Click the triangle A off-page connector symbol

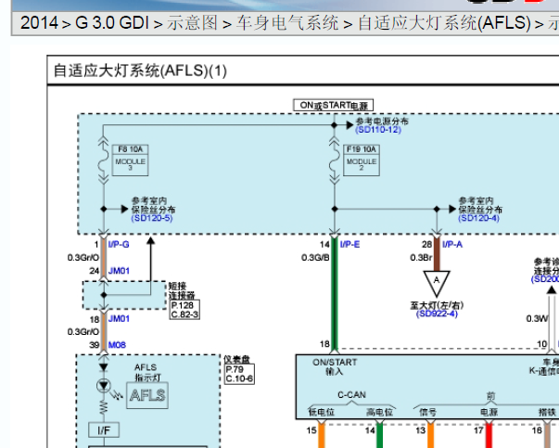click(x=437, y=283)
